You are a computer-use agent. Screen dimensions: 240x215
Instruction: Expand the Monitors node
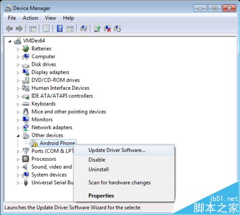[x=18, y=120]
